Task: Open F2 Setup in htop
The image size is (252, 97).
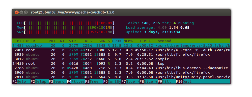Action: pyautogui.click(x=40, y=81)
